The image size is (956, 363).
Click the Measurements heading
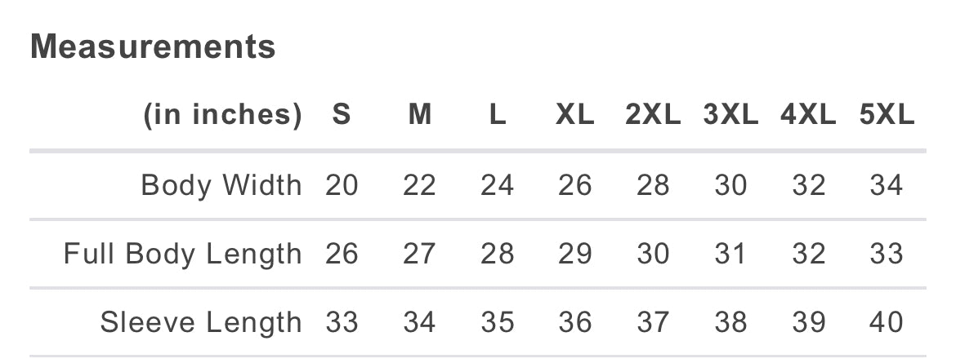tap(153, 46)
